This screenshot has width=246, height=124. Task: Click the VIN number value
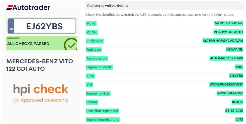226,84
